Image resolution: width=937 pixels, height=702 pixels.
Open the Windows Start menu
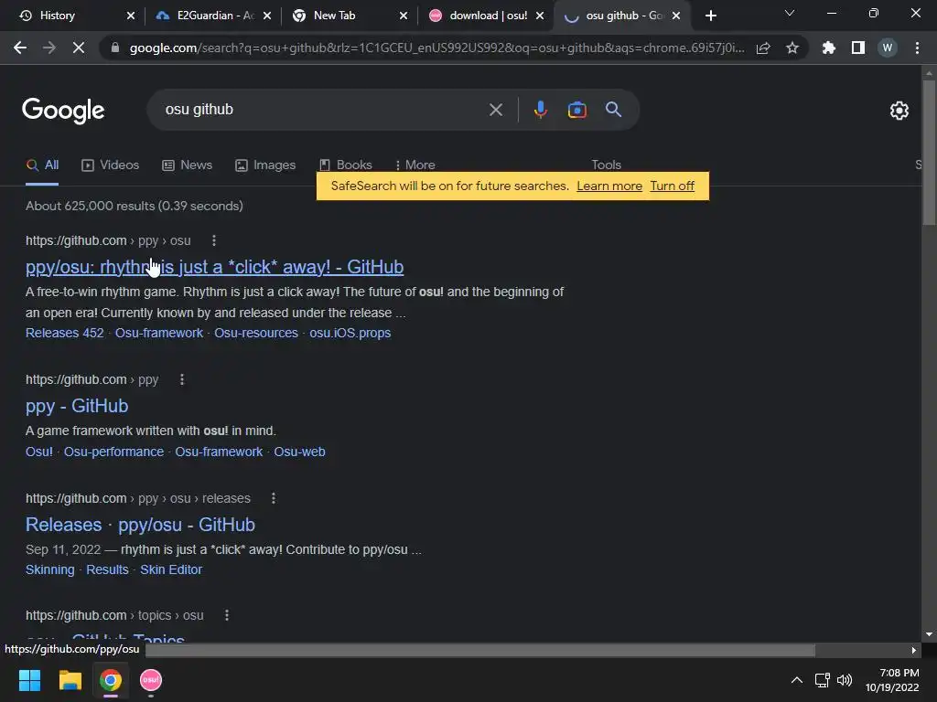click(29, 680)
